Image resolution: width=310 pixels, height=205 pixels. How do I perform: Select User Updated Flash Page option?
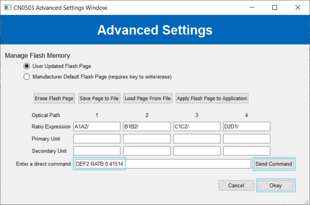click(x=27, y=66)
